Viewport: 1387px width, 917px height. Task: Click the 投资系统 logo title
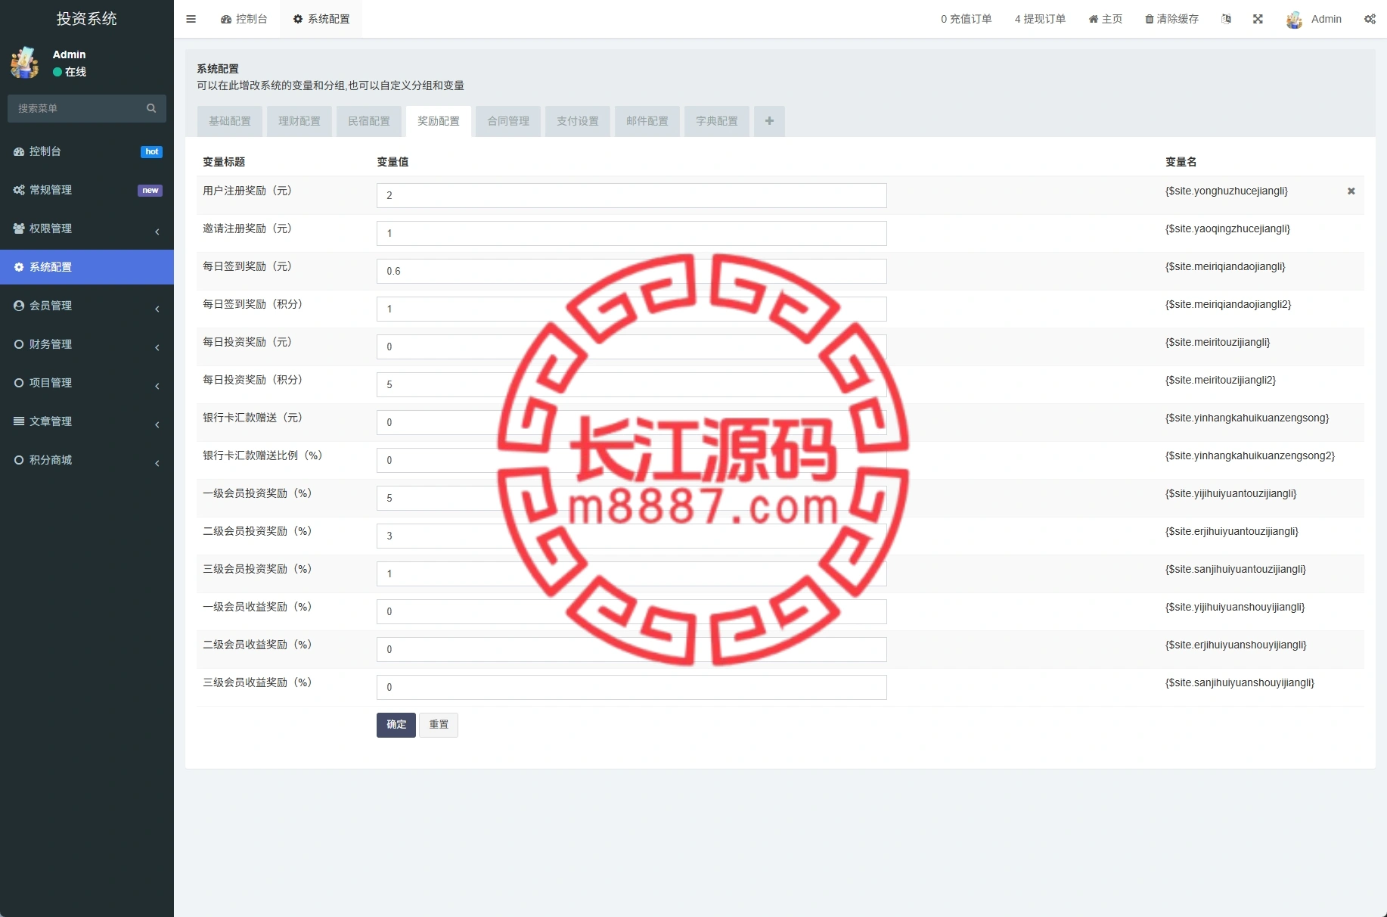[x=87, y=19]
